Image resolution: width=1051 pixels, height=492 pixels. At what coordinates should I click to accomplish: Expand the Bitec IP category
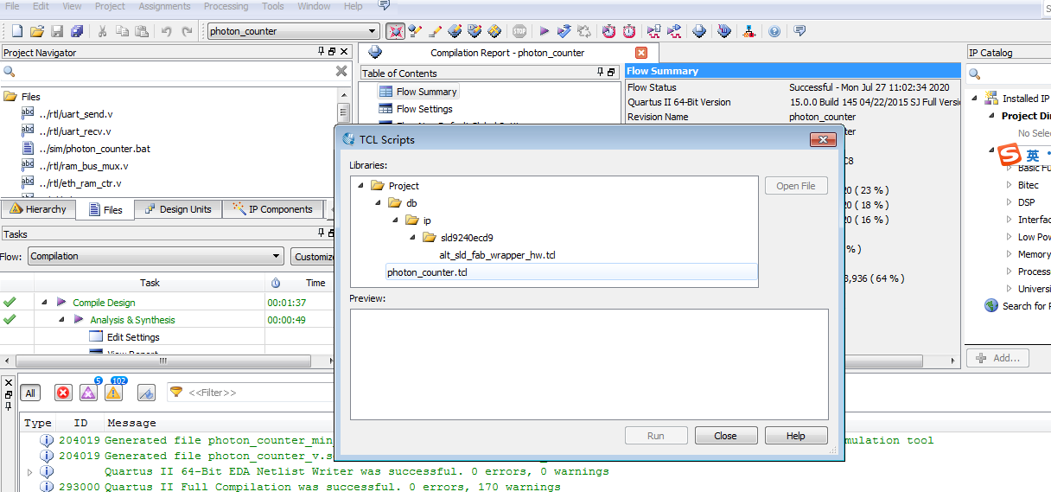point(1009,185)
